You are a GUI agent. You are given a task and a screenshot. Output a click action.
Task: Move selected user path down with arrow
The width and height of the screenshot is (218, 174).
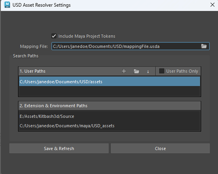[148, 71]
